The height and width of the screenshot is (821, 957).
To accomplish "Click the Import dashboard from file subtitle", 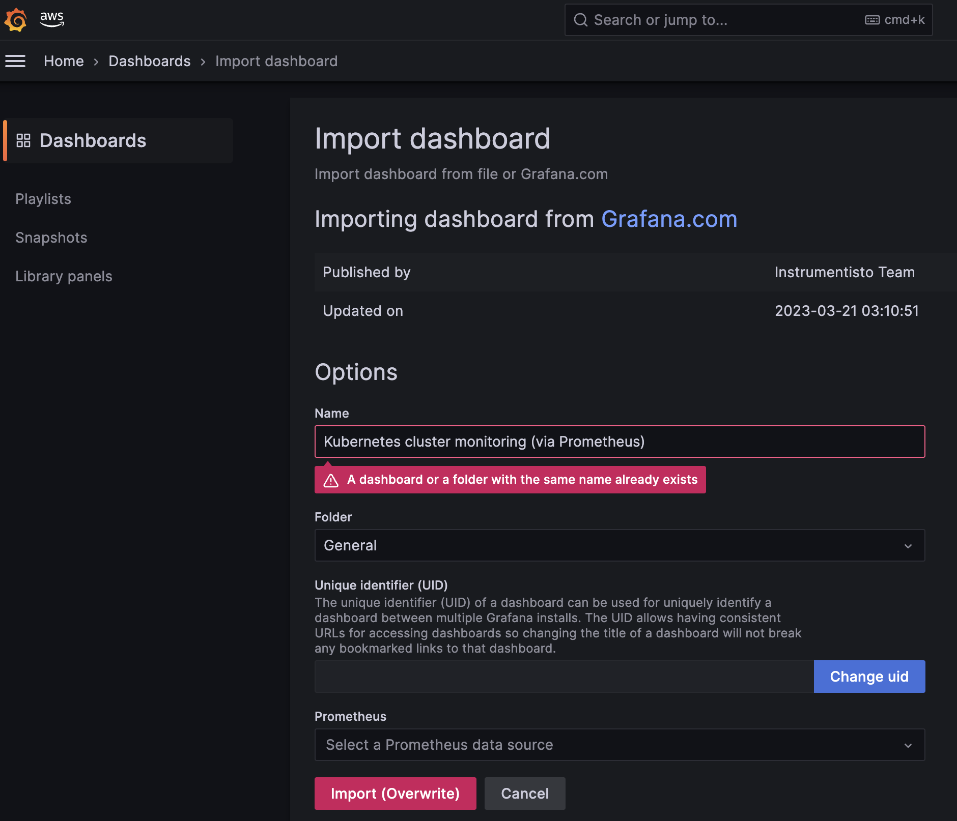I will click(x=461, y=174).
